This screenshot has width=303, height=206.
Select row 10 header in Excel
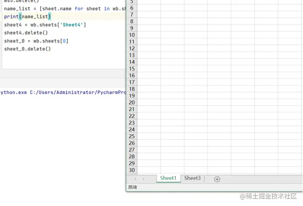pyautogui.click(x=132, y=35)
